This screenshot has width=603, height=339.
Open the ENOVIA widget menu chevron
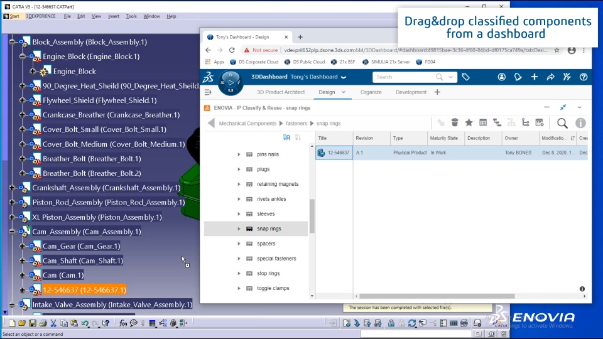580,107
